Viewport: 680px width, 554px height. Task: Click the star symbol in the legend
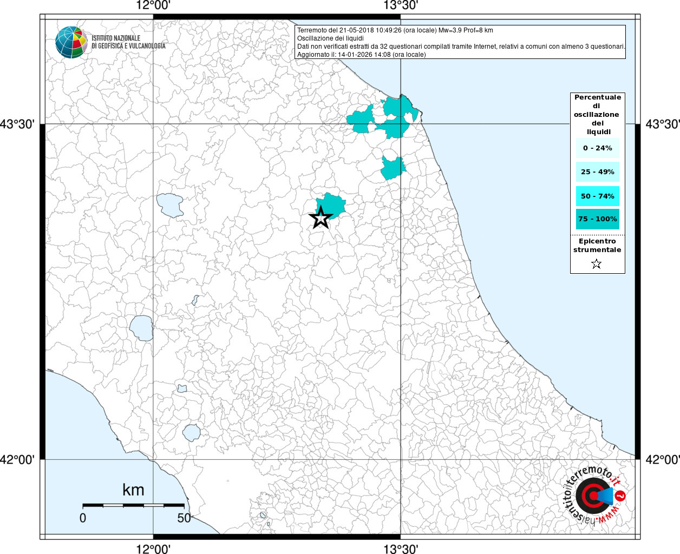click(597, 264)
